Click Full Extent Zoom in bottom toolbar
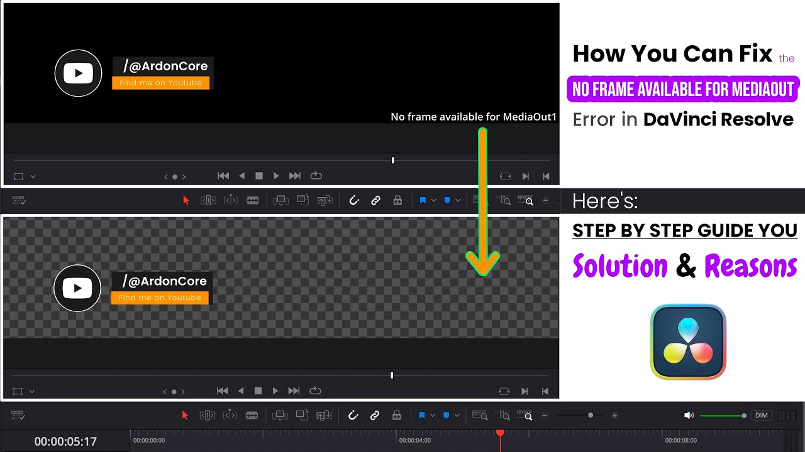Screen dimensions: 805x452 480,416
